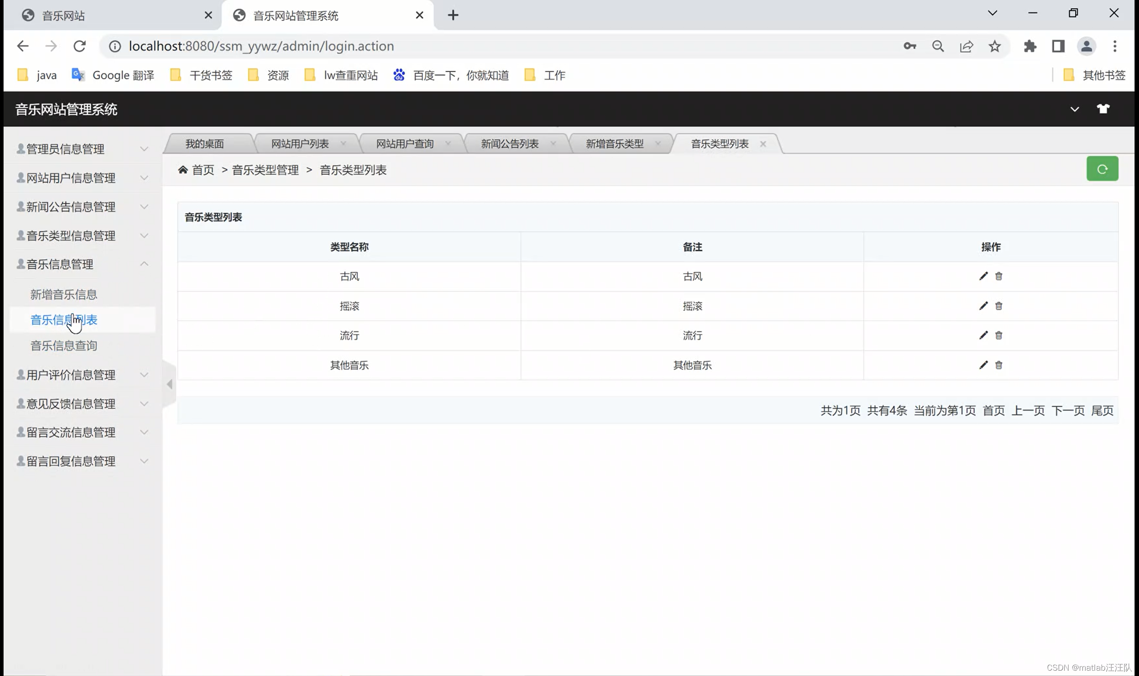Click the green refresh button
The height and width of the screenshot is (676, 1139).
(x=1102, y=169)
